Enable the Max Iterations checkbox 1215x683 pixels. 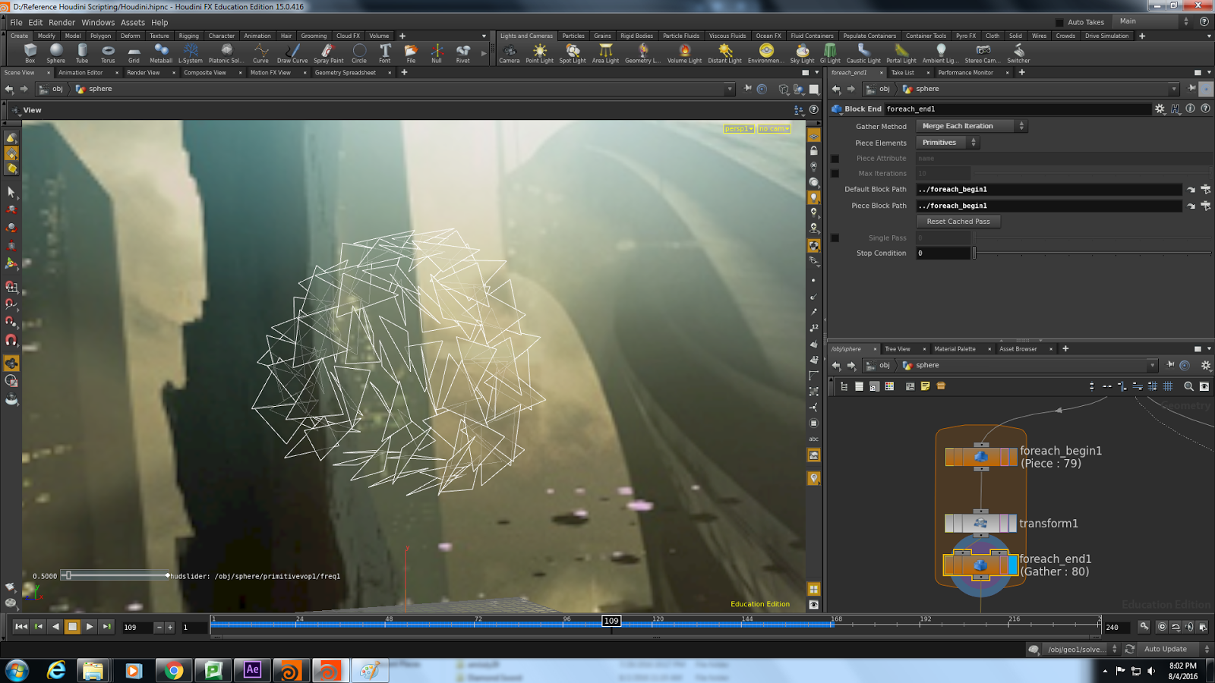click(x=835, y=173)
